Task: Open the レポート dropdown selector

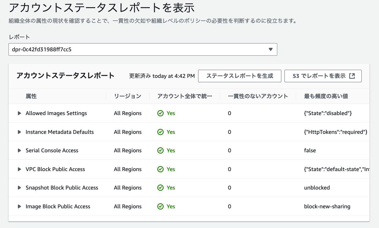Action: point(143,49)
